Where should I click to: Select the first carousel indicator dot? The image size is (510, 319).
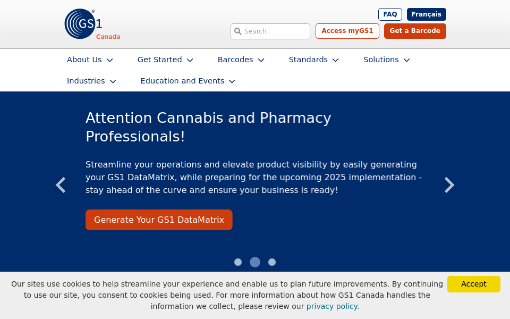238,262
